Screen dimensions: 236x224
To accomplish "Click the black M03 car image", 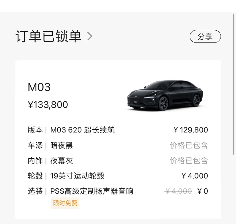I will [x=165, y=95].
